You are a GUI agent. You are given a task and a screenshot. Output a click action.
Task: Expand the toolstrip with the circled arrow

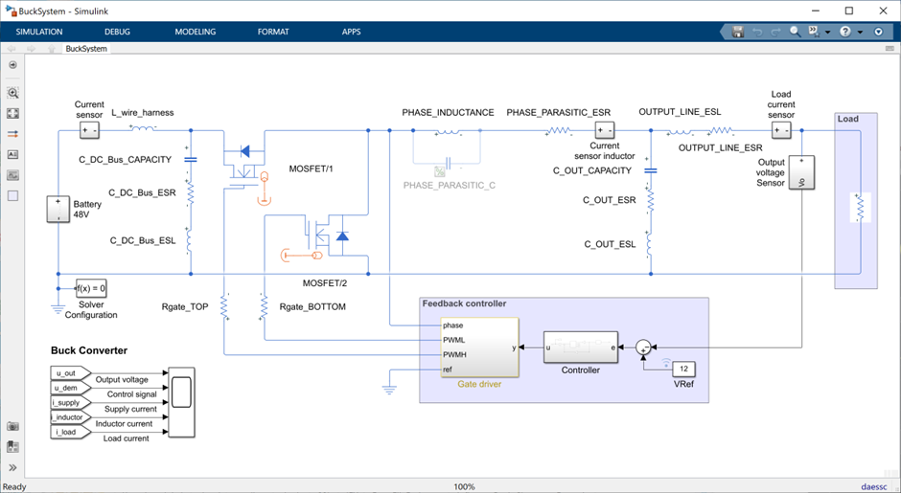point(879,32)
